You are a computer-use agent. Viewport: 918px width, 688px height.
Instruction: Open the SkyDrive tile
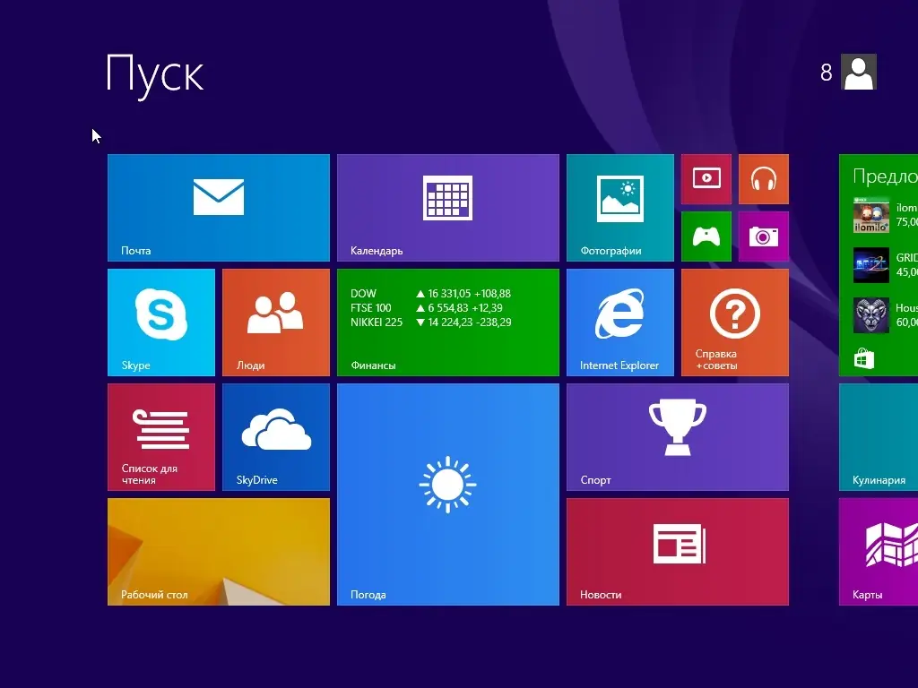coord(276,437)
